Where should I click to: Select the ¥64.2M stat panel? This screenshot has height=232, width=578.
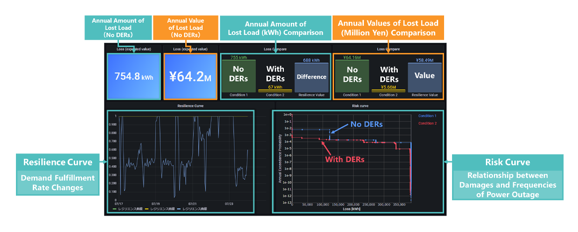[x=190, y=77]
